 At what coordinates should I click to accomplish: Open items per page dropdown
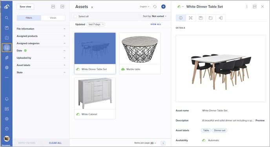coord(153,143)
